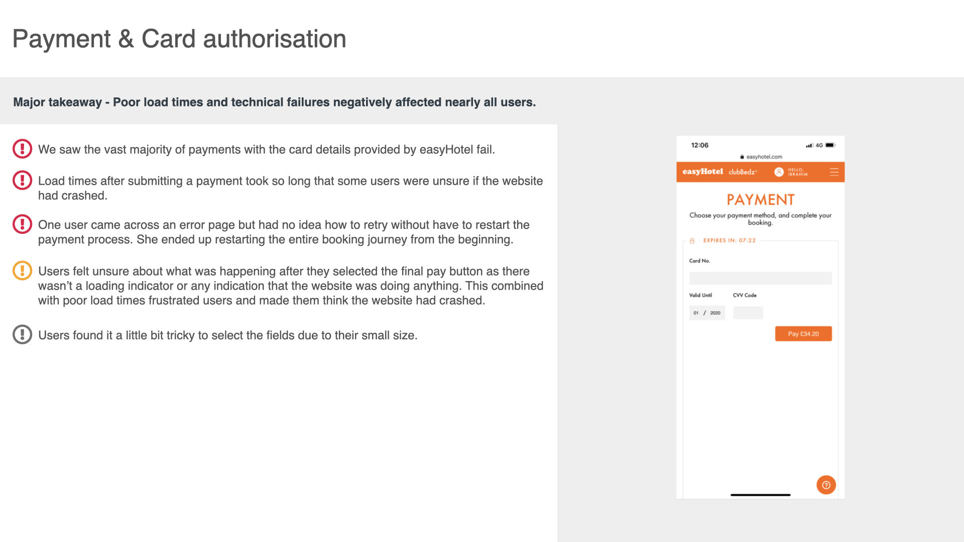Viewport: 964px width, 542px height.
Task: Click the lock icon next to EXPIRES IN
Action: pos(692,240)
